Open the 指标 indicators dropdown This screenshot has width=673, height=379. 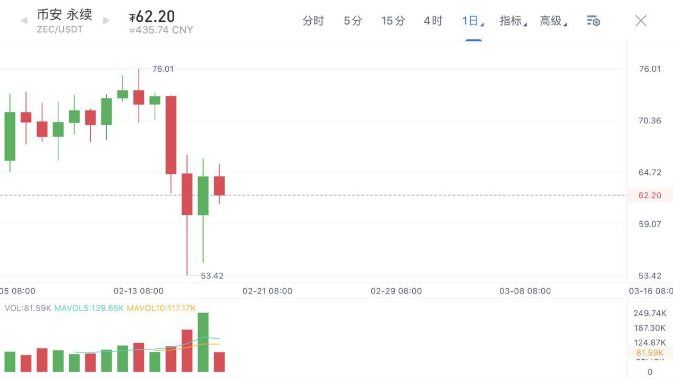point(513,21)
